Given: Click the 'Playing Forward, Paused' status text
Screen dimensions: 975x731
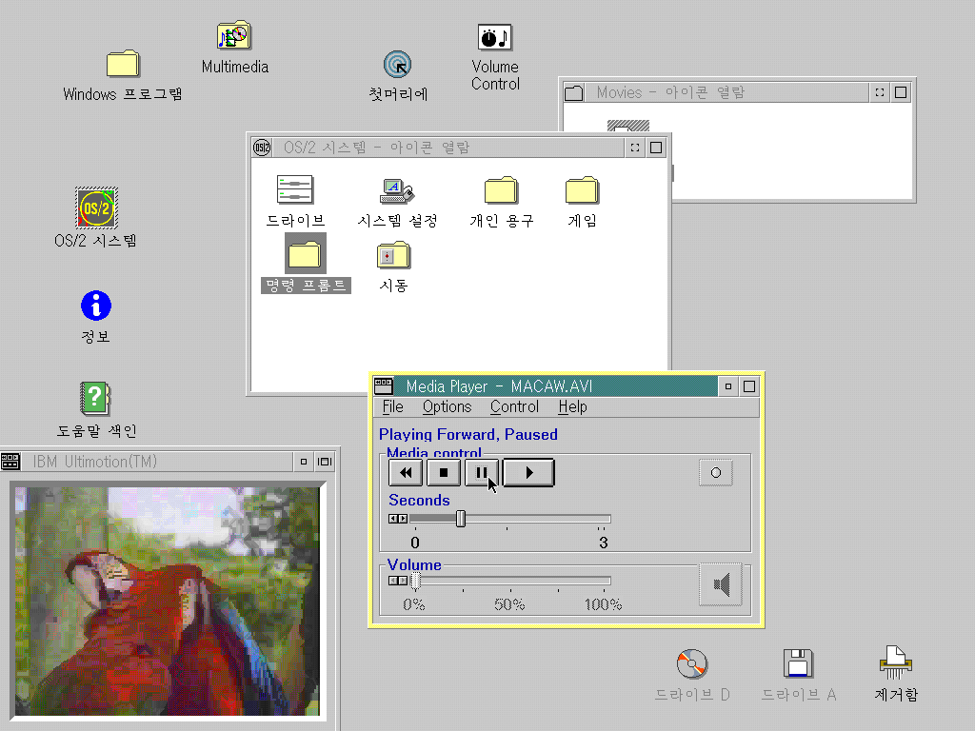Looking at the screenshot, I should (x=468, y=434).
